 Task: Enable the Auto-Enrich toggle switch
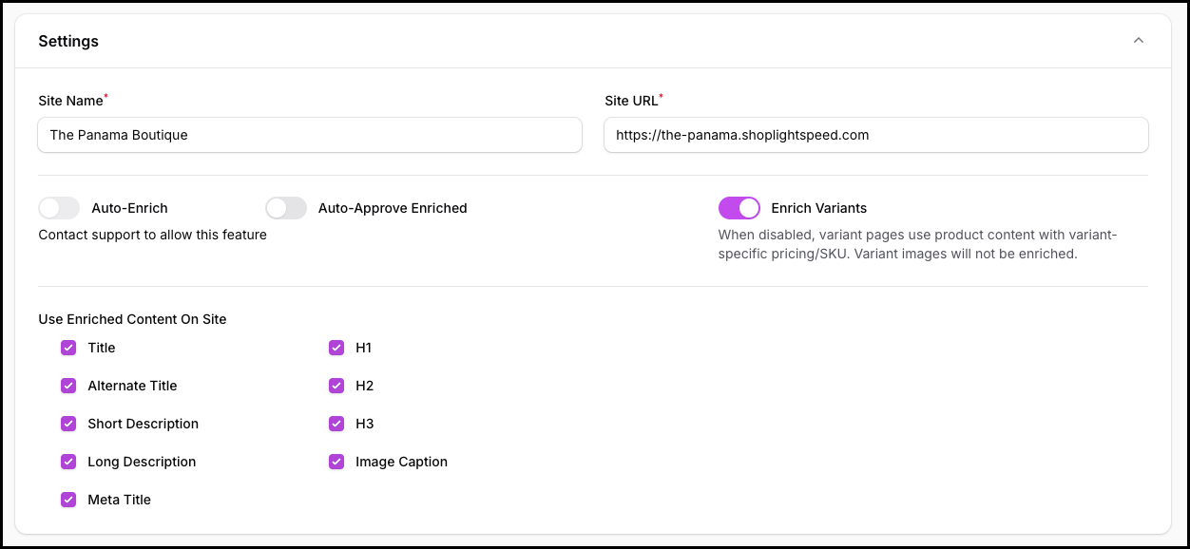coord(59,208)
